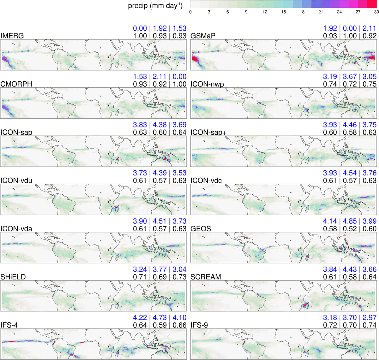Image resolution: width=379 pixels, height=360 pixels.
Task: Select the 'SHiELD' panel title
Action: coord(13,277)
